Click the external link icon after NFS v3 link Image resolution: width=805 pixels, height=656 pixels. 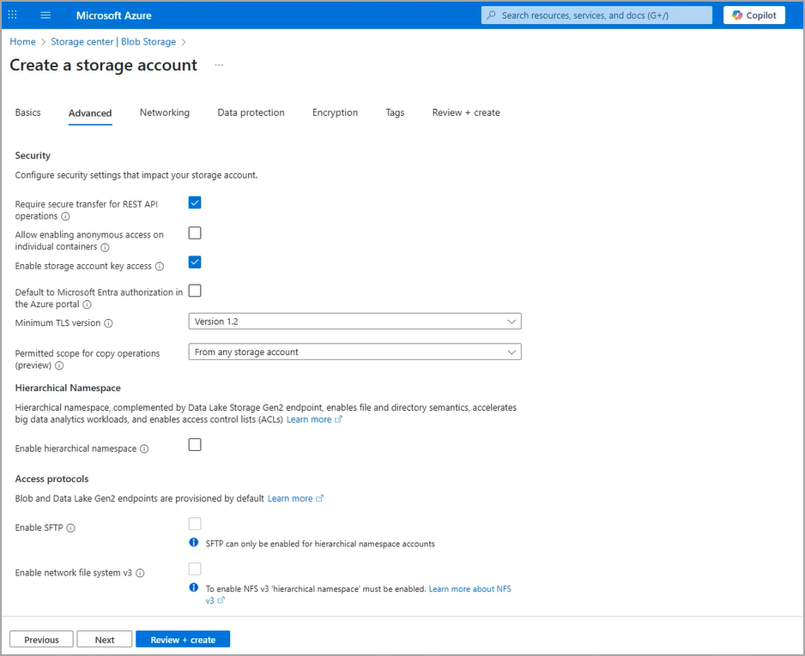(221, 600)
